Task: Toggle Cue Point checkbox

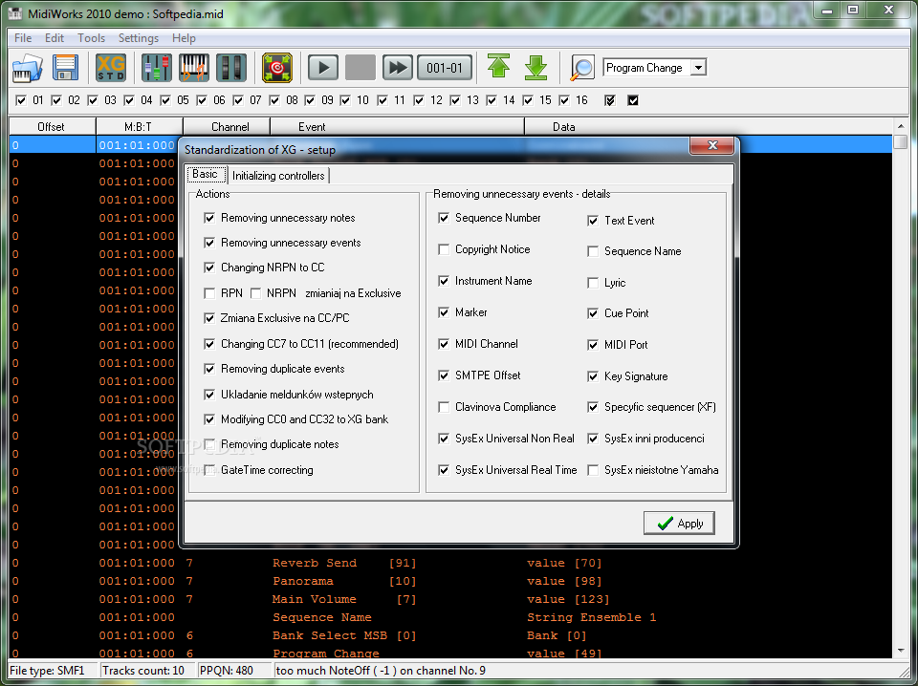Action: pyautogui.click(x=593, y=313)
